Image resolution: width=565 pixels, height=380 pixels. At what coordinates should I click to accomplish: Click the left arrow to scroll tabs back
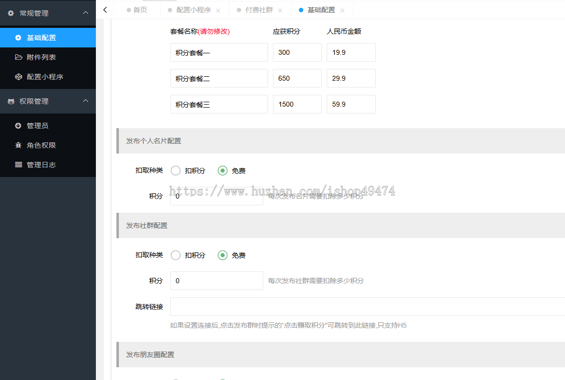[105, 10]
